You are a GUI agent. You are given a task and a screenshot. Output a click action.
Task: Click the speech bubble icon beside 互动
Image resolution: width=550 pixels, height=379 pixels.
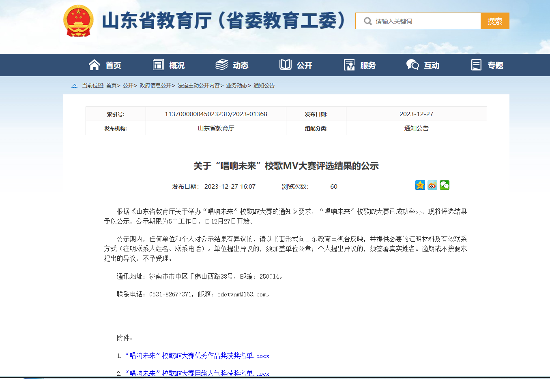[412, 65]
